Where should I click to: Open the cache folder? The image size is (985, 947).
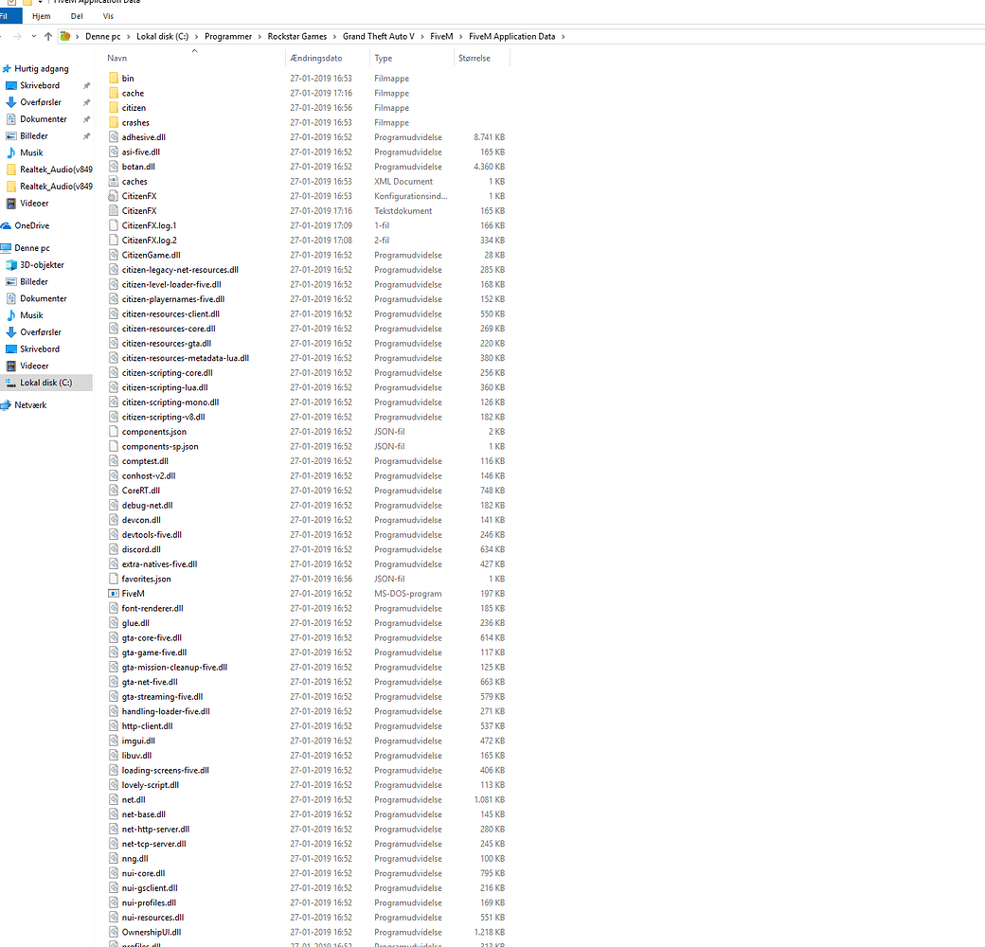pyautogui.click(x=132, y=93)
